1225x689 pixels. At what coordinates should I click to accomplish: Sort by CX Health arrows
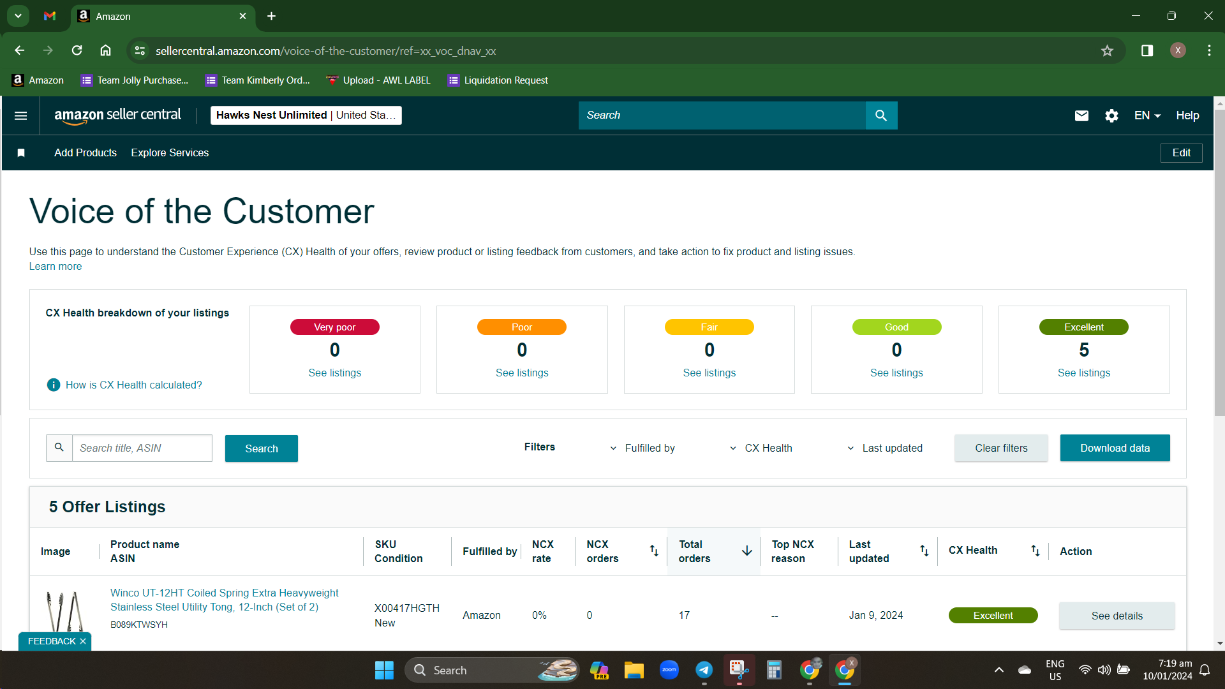(1036, 551)
